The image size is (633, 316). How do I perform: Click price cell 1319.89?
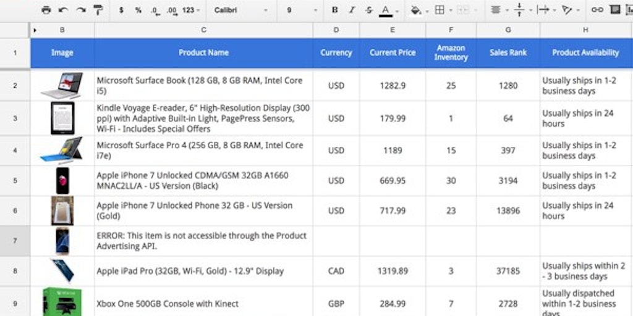(x=393, y=272)
